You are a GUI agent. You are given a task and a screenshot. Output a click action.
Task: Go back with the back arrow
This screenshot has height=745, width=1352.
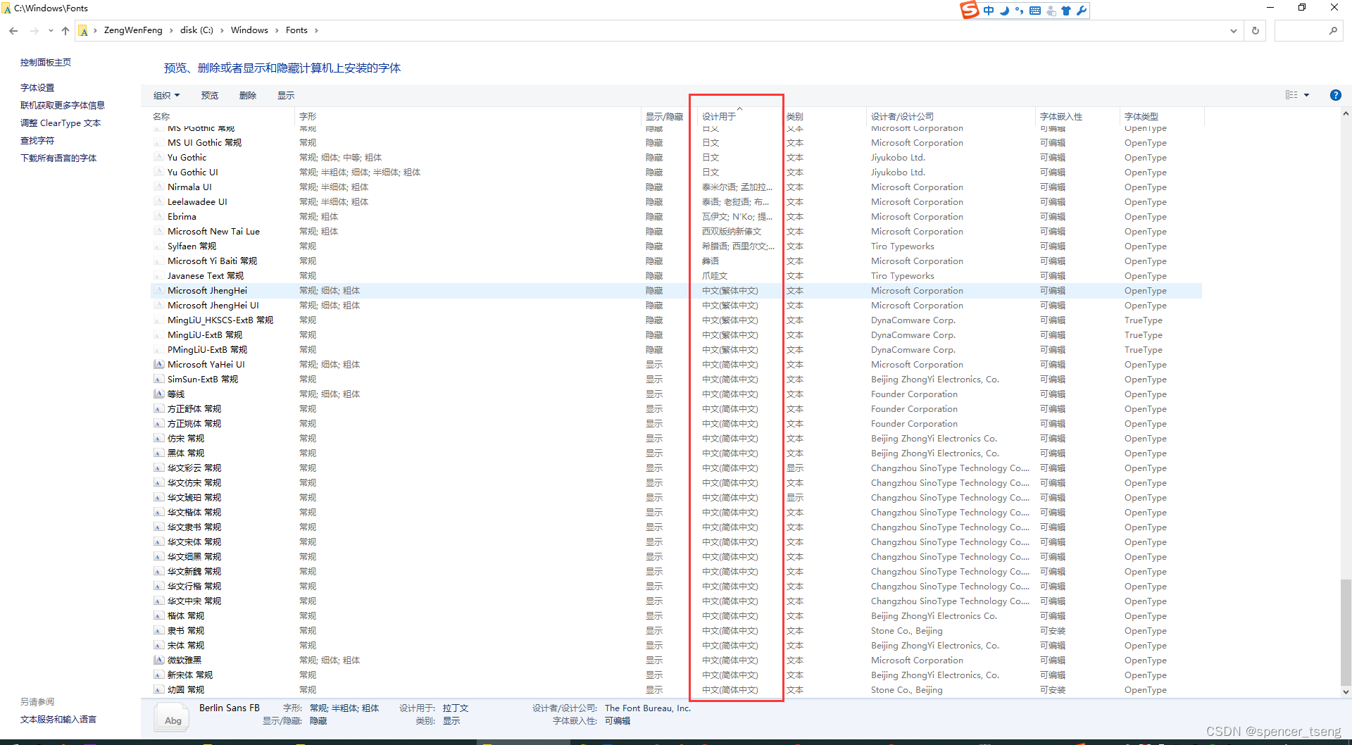(13, 30)
